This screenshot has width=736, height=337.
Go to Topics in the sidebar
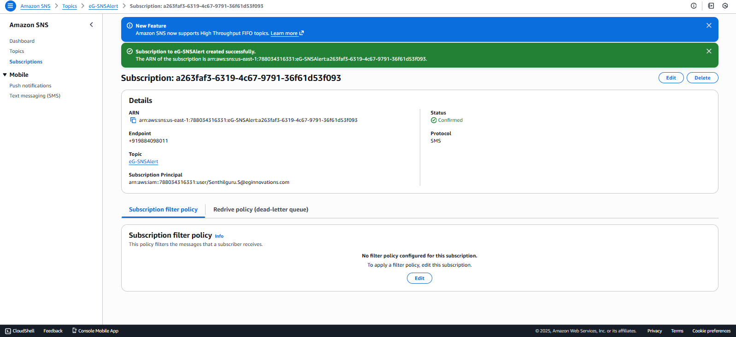click(17, 51)
